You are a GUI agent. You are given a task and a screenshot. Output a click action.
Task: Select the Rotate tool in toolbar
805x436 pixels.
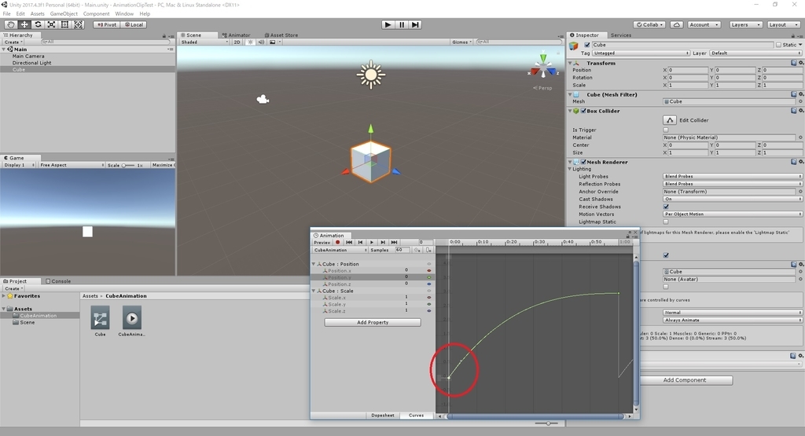(38, 24)
